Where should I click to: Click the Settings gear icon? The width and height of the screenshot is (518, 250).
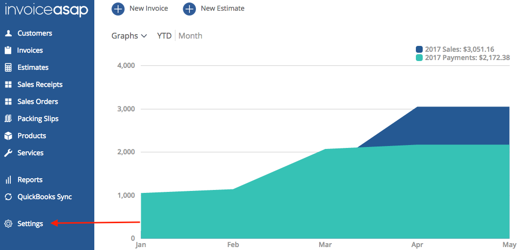pyautogui.click(x=8, y=224)
